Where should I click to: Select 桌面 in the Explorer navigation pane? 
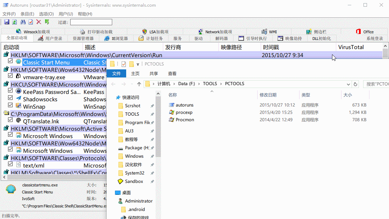tap(127, 193)
